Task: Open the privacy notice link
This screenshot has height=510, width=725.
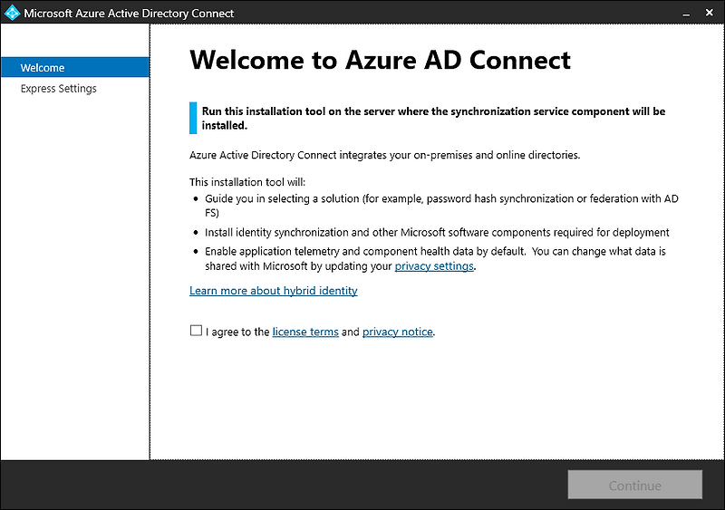Action: point(397,332)
